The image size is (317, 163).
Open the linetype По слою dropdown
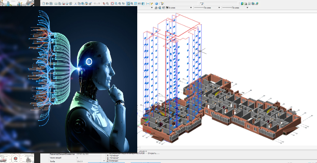point(207,8)
